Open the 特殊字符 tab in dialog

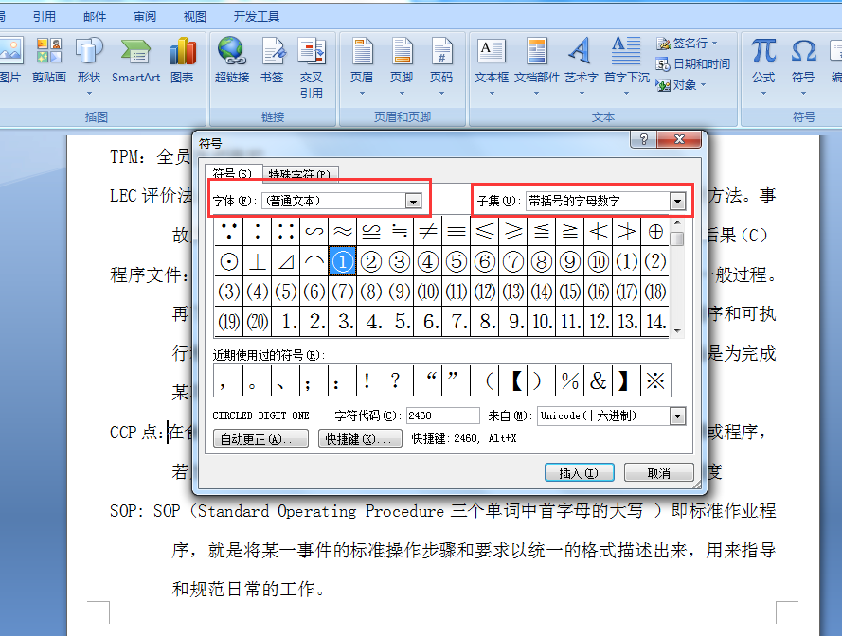tap(300, 173)
